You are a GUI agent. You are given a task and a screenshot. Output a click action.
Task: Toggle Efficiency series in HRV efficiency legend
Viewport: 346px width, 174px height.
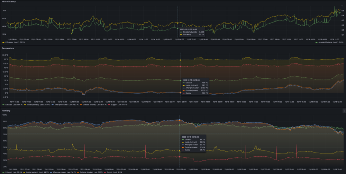pos(9,42)
